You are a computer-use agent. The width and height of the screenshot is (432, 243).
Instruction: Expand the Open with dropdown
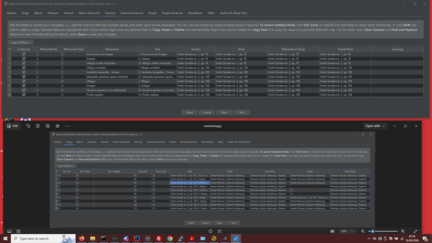coord(374,126)
